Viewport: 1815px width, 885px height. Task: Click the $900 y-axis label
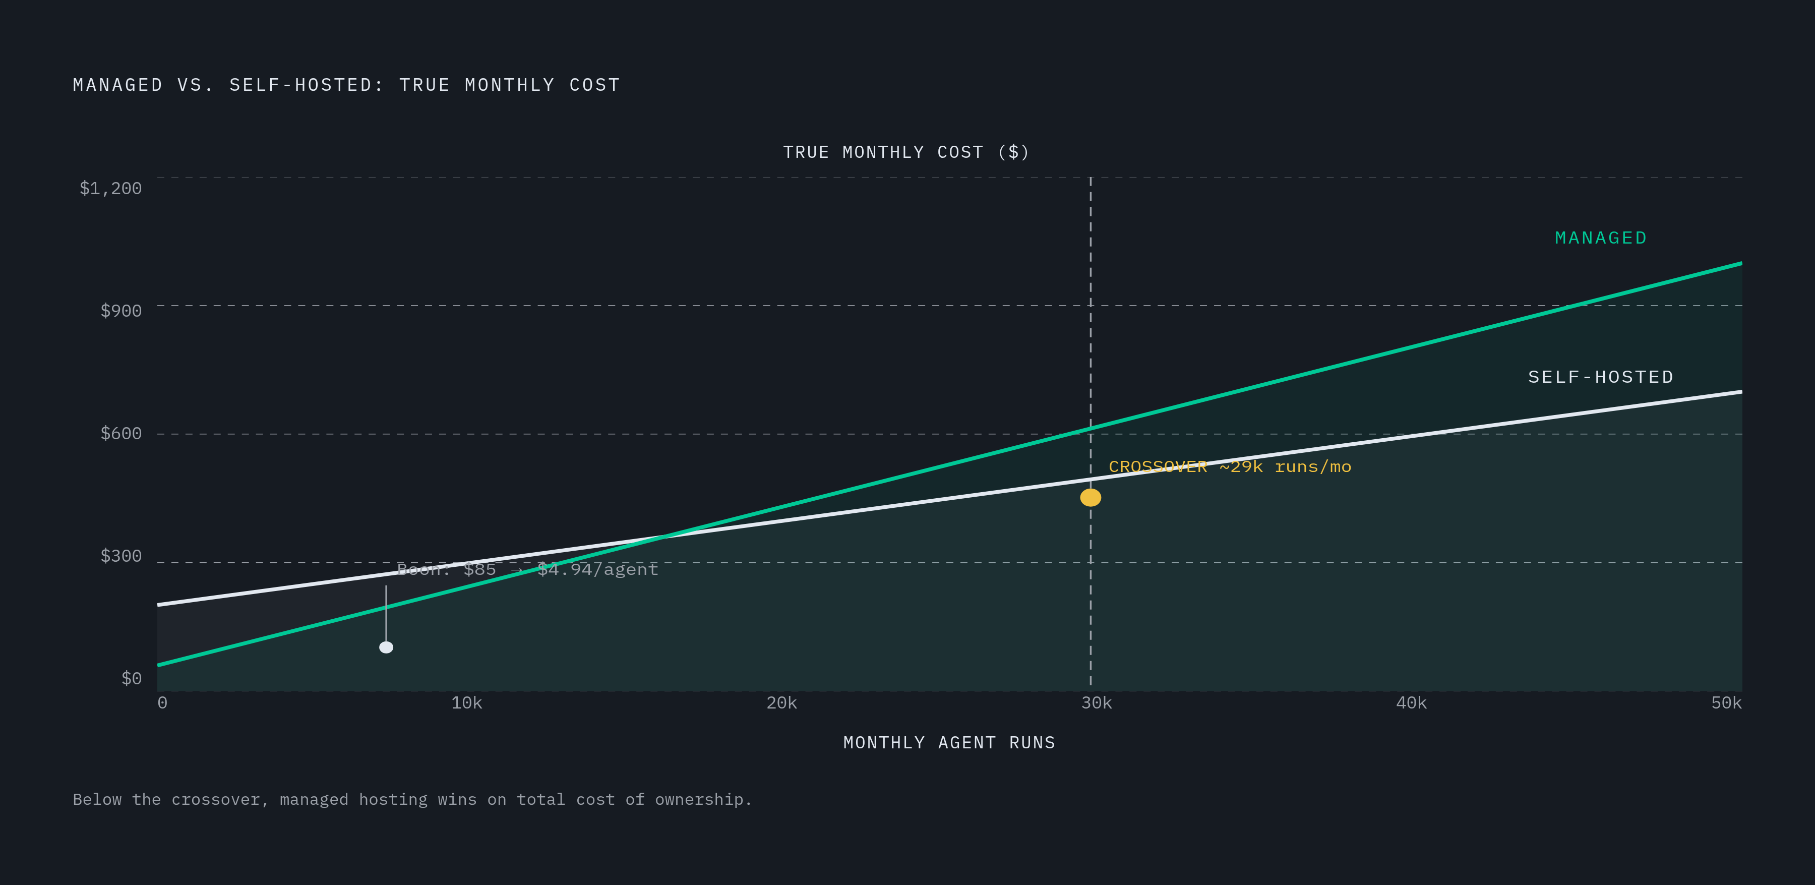point(121,311)
